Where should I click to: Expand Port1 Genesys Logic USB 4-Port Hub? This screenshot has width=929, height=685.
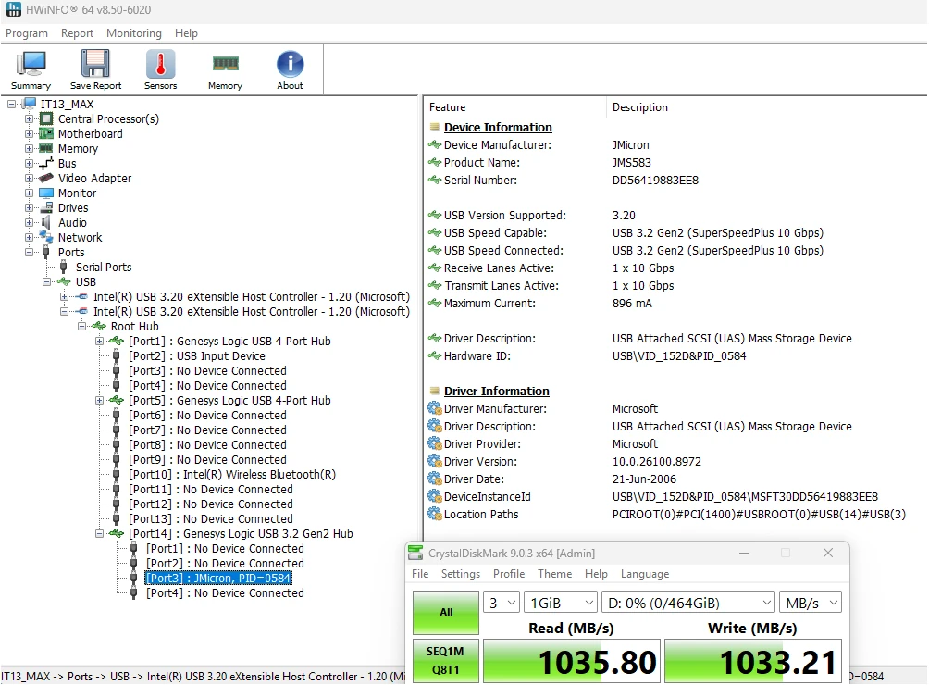click(x=100, y=342)
